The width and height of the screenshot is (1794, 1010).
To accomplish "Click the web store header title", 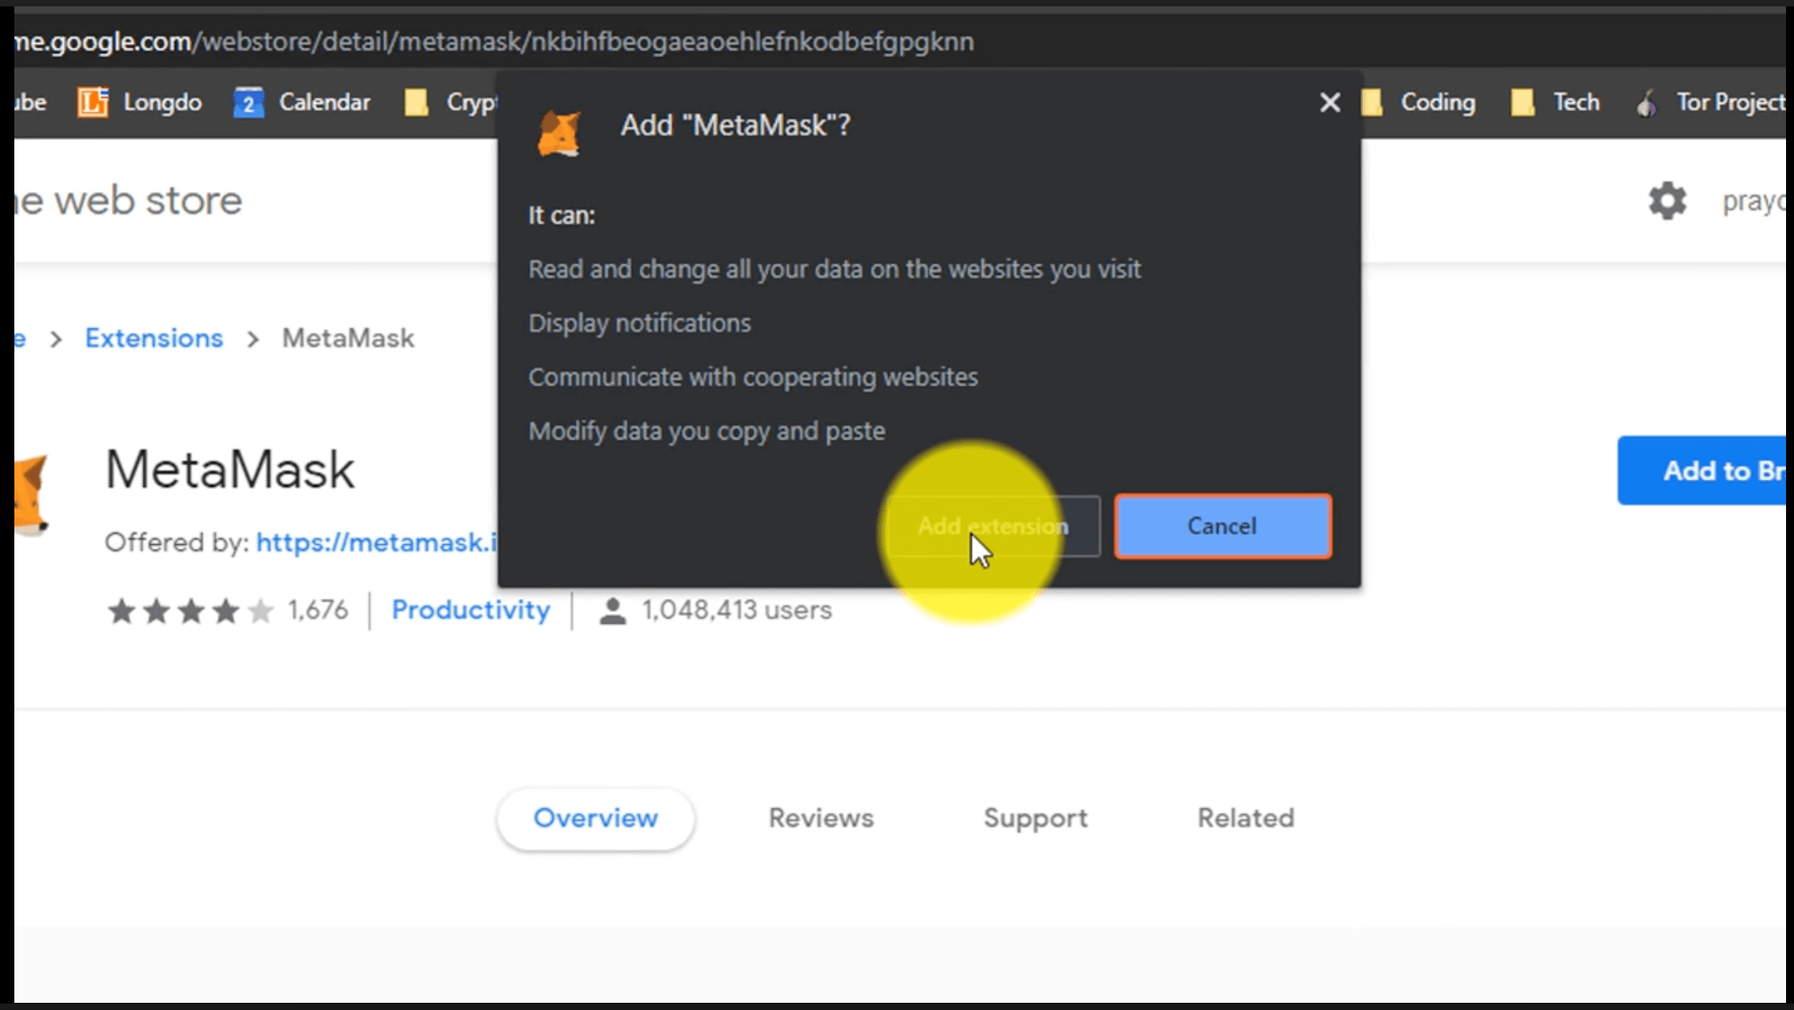I will pyautogui.click(x=128, y=201).
